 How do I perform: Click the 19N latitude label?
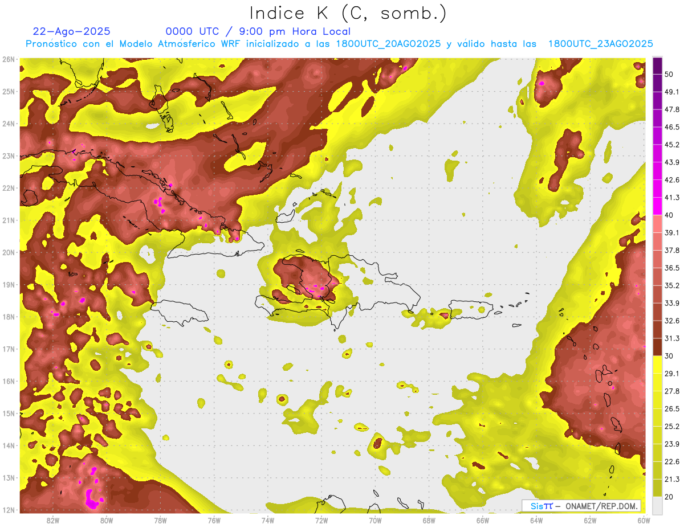(x=9, y=284)
